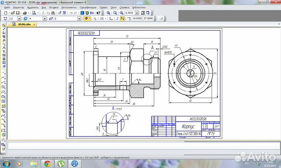Open the Сервис menu
281x168 pixels.
(104, 7)
